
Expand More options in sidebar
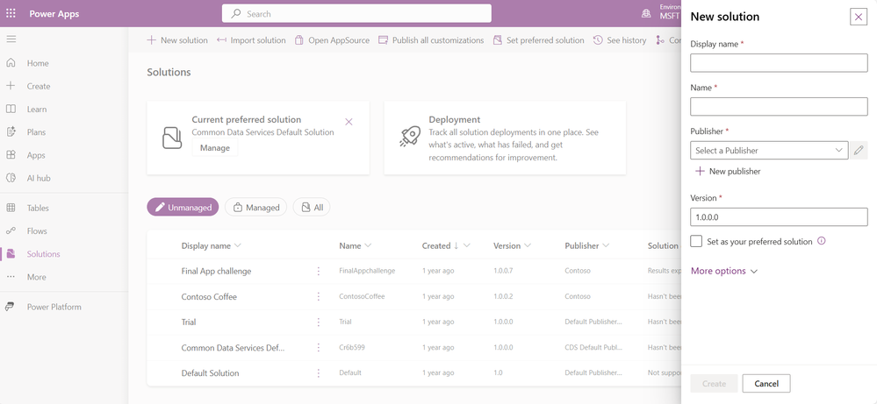36,276
